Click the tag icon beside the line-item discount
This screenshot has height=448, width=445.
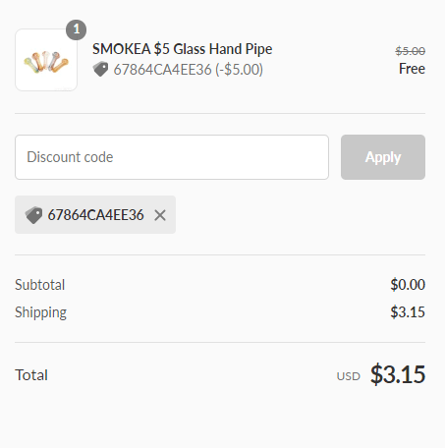click(100, 69)
